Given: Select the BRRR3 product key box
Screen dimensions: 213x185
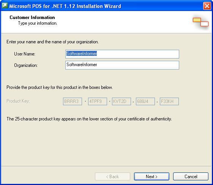Looking at the screenshot, I should coord(73,101).
